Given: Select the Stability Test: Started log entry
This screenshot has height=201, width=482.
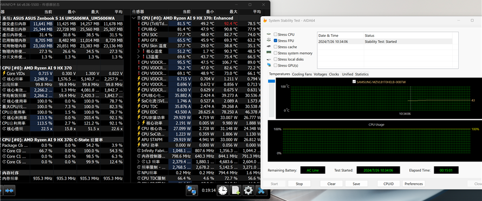Looking at the screenshot, I should [x=385, y=41].
